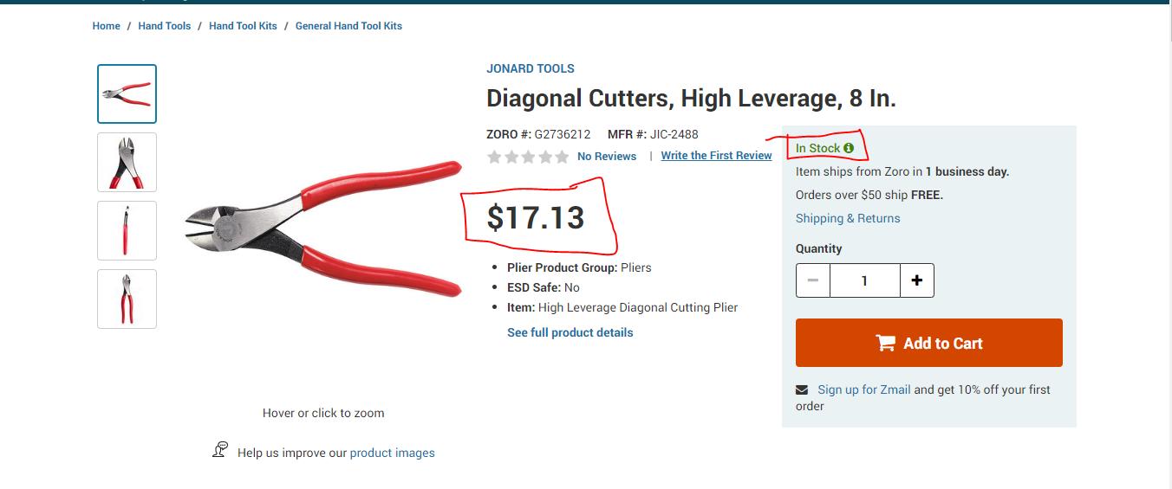Image resolution: width=1172 pixels, height=489 pixels.
Task: View the fourth product thumbnail
Action: (127, 299)
